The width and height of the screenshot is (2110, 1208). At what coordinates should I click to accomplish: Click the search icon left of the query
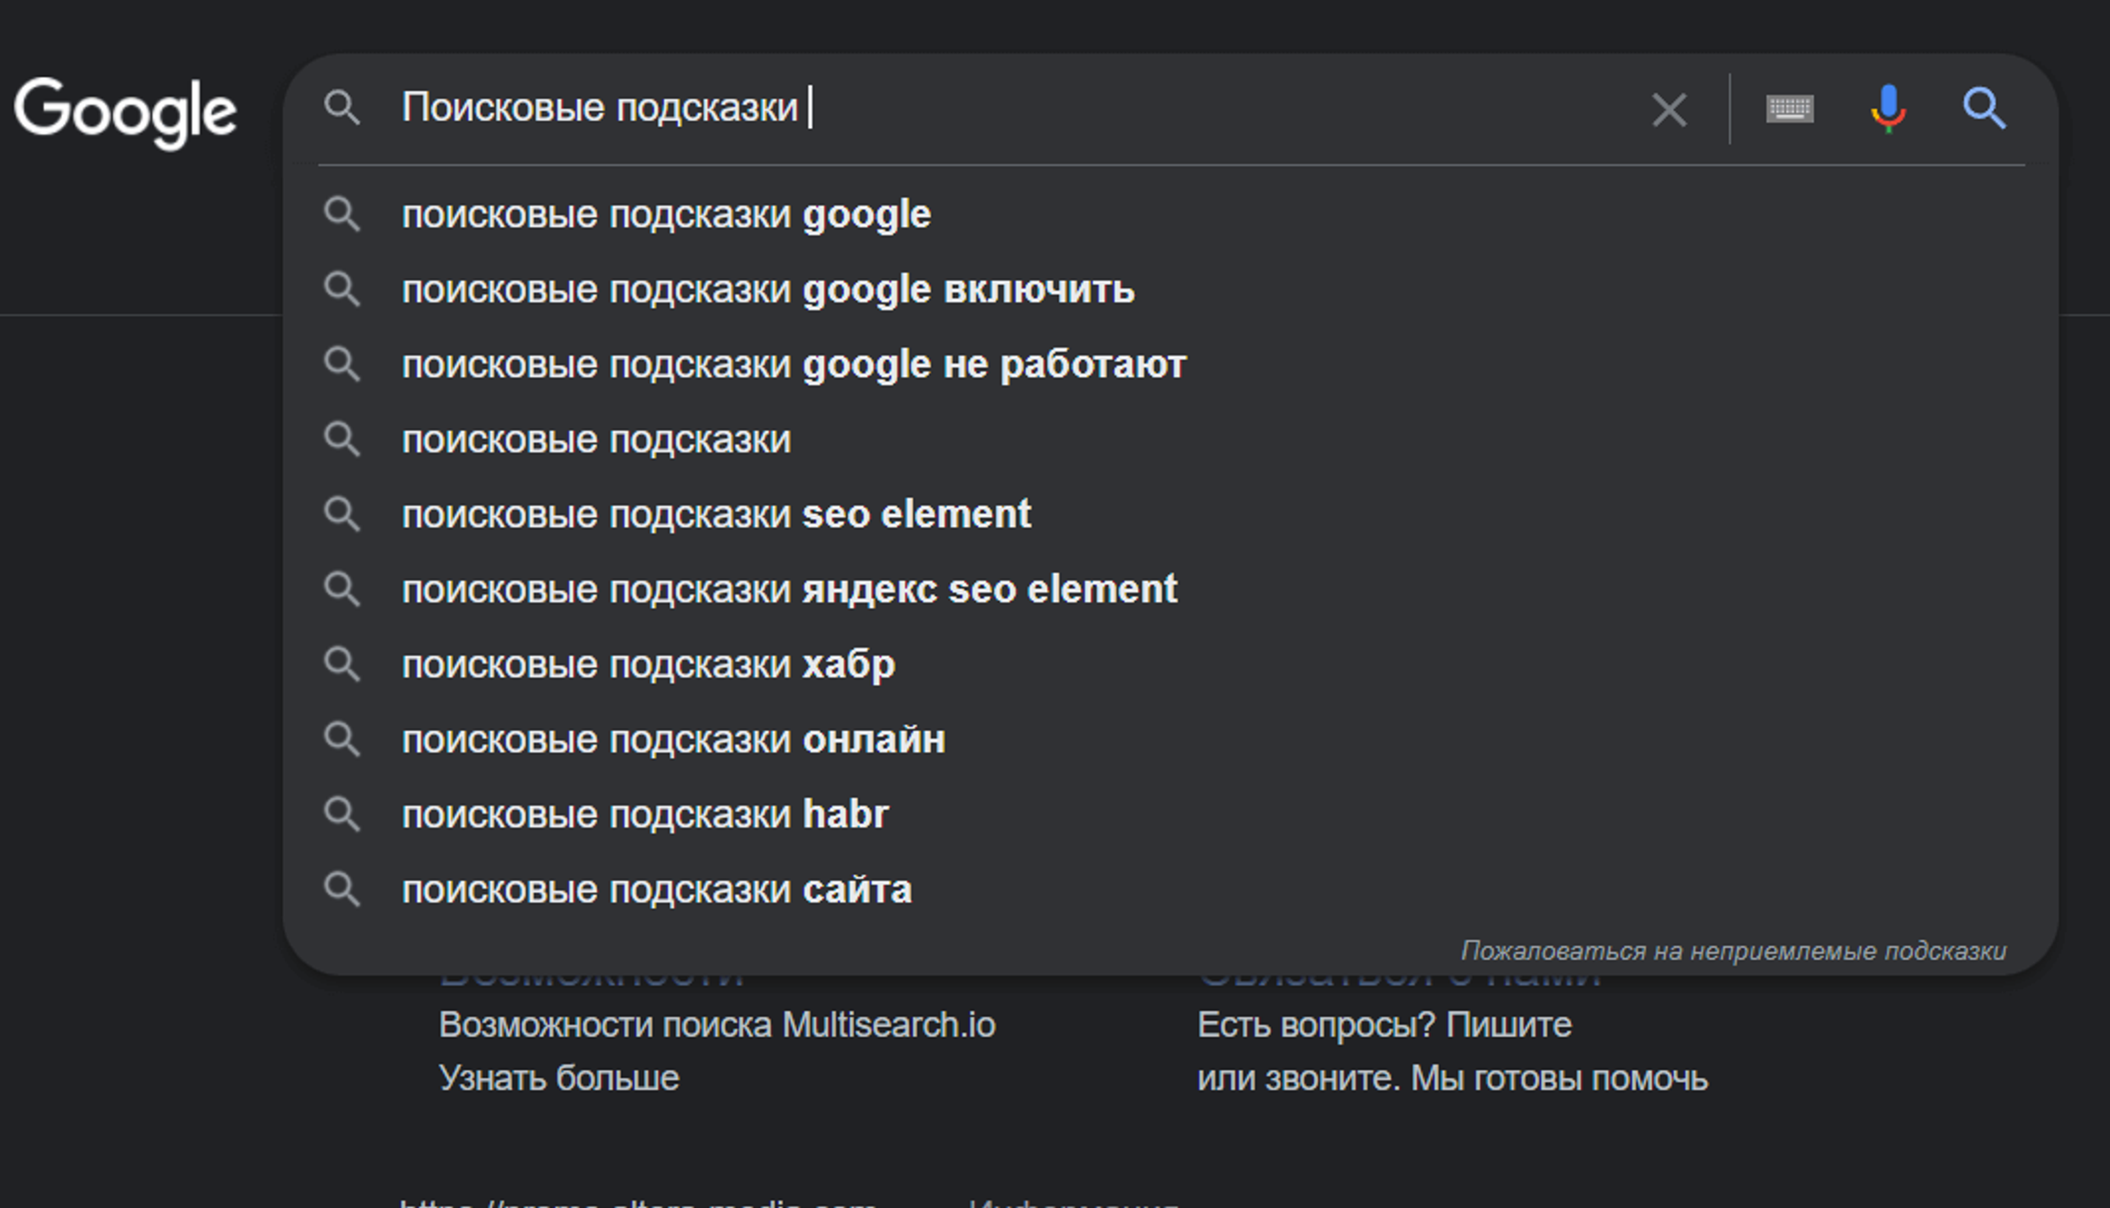pos(341,109)
